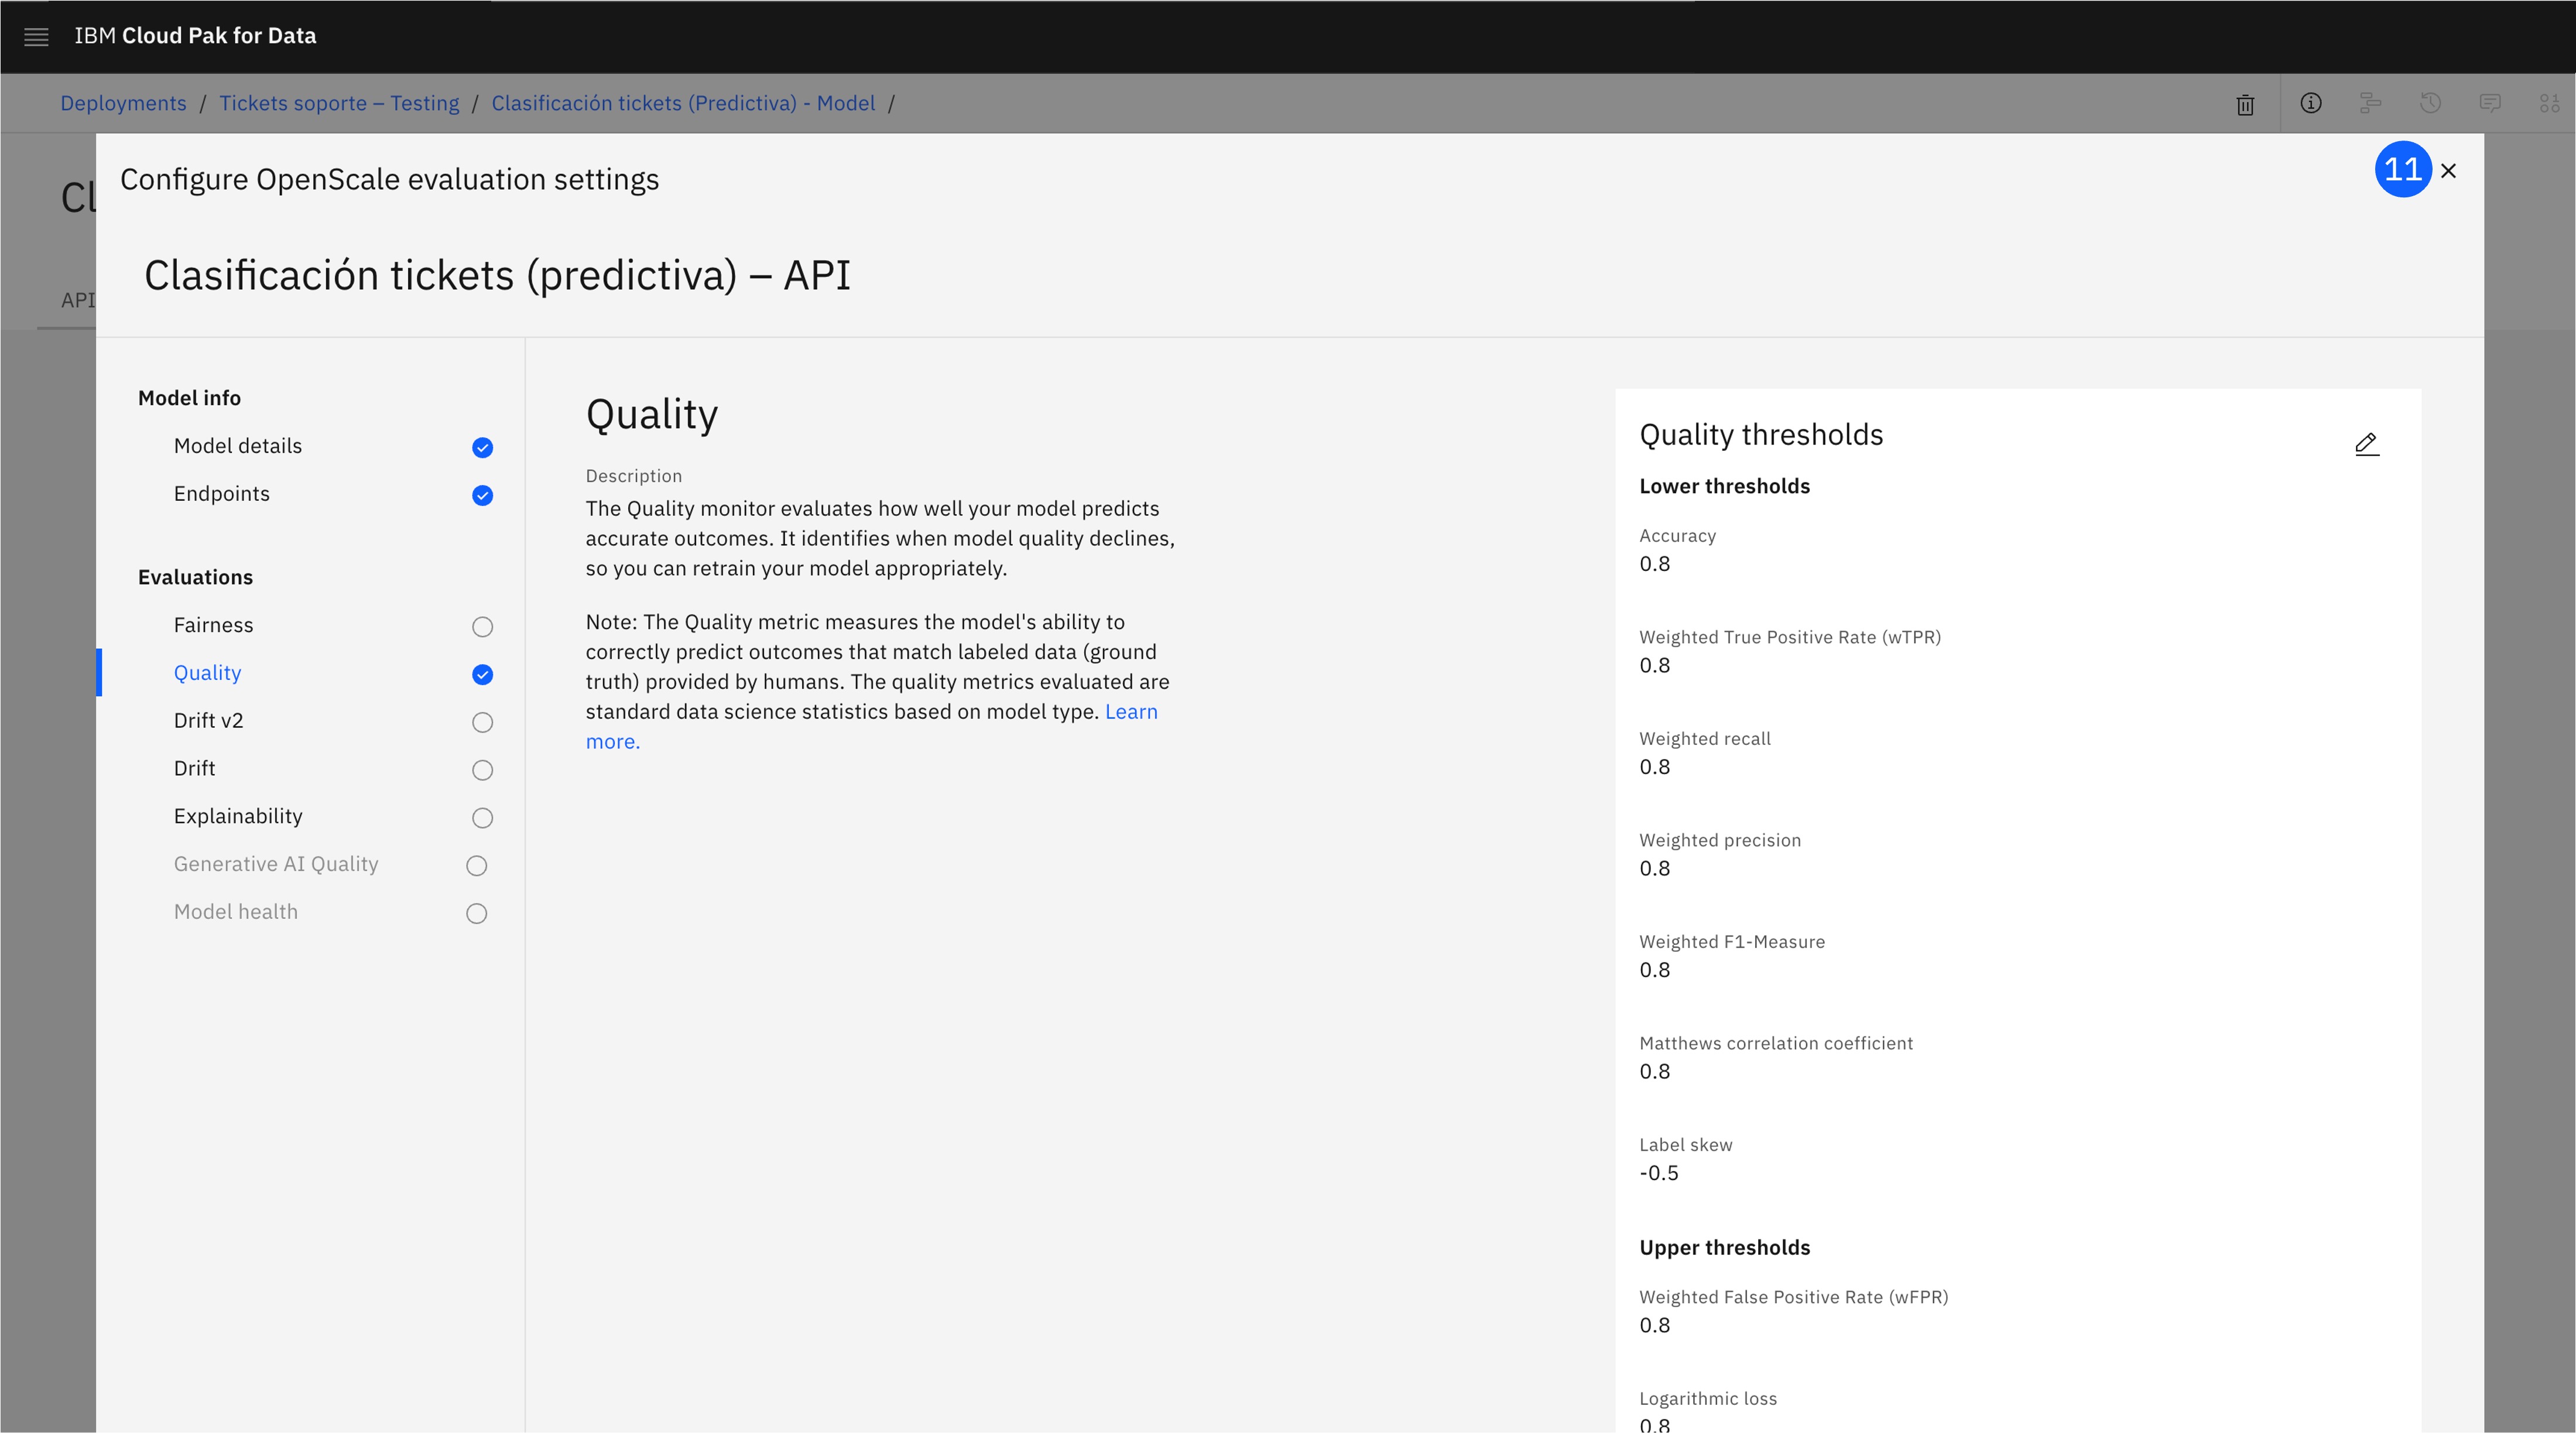Click IBM Cloud Pak for Data title
The height and width of the screenshot is (1433, 2576).
(195, 36)
